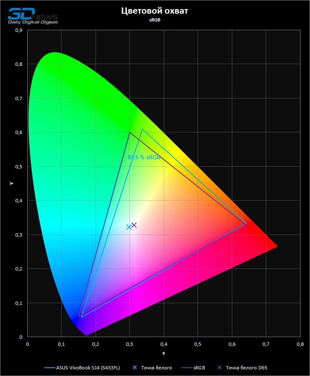
Task: Click the purple D65 white point cross
Action: click(x=134, y=225)
